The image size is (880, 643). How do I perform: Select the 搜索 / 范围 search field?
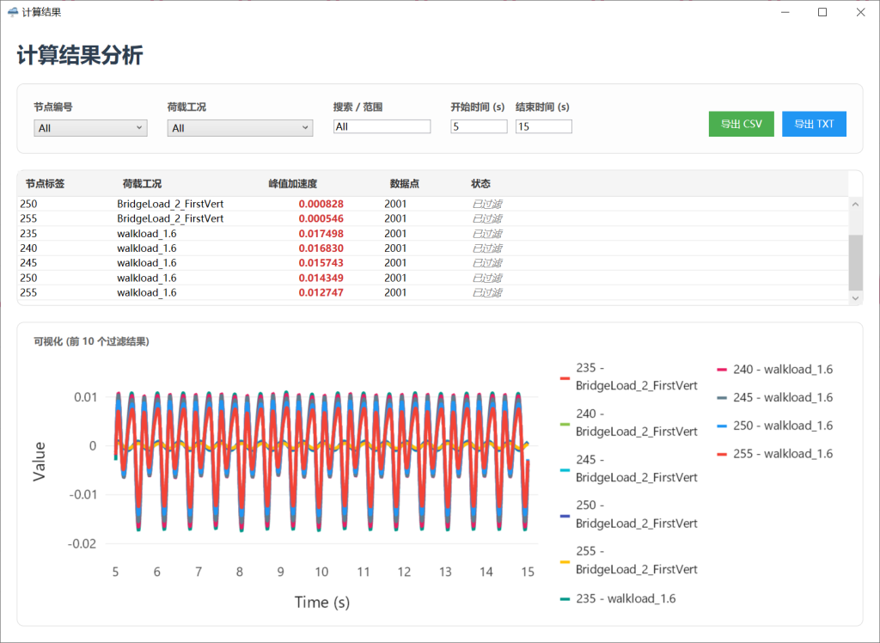coord(382,126)
